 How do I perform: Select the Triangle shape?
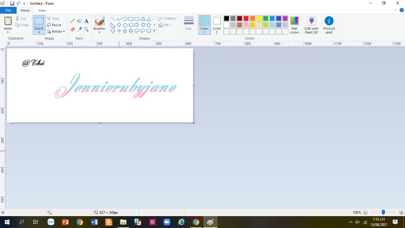[149, 19]
